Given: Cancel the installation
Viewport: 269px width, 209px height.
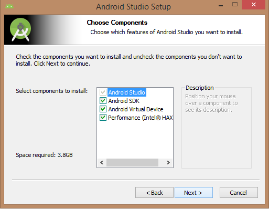Looking at the screenshot, I should (x=239, y=193).
